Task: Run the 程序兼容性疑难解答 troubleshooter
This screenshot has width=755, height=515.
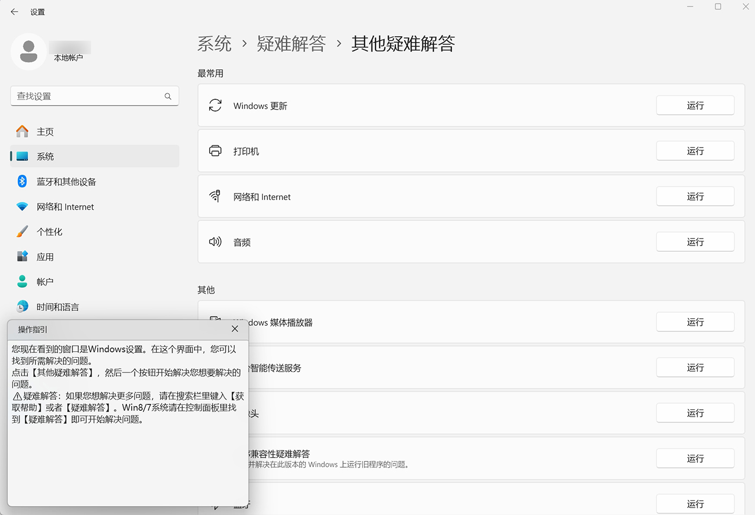Action: pyautogui.click(x=695, y=458)
